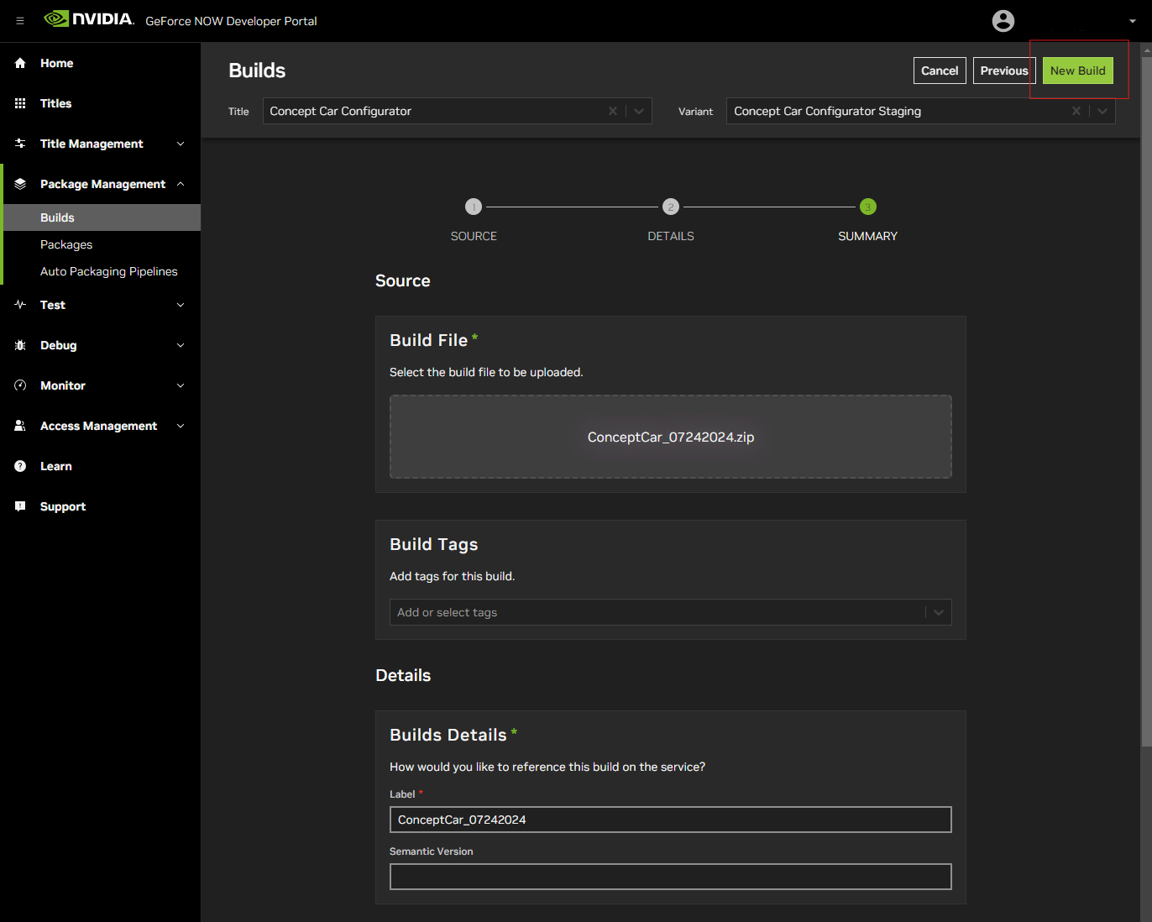Open the Title dropdown arrow
Screen dimensions: 1152x922
click(639, 111)
